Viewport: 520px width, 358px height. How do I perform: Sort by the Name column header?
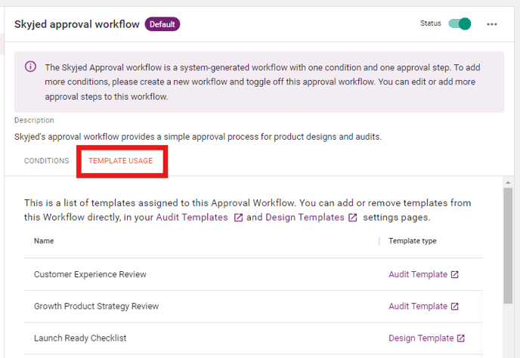[44, 241]
